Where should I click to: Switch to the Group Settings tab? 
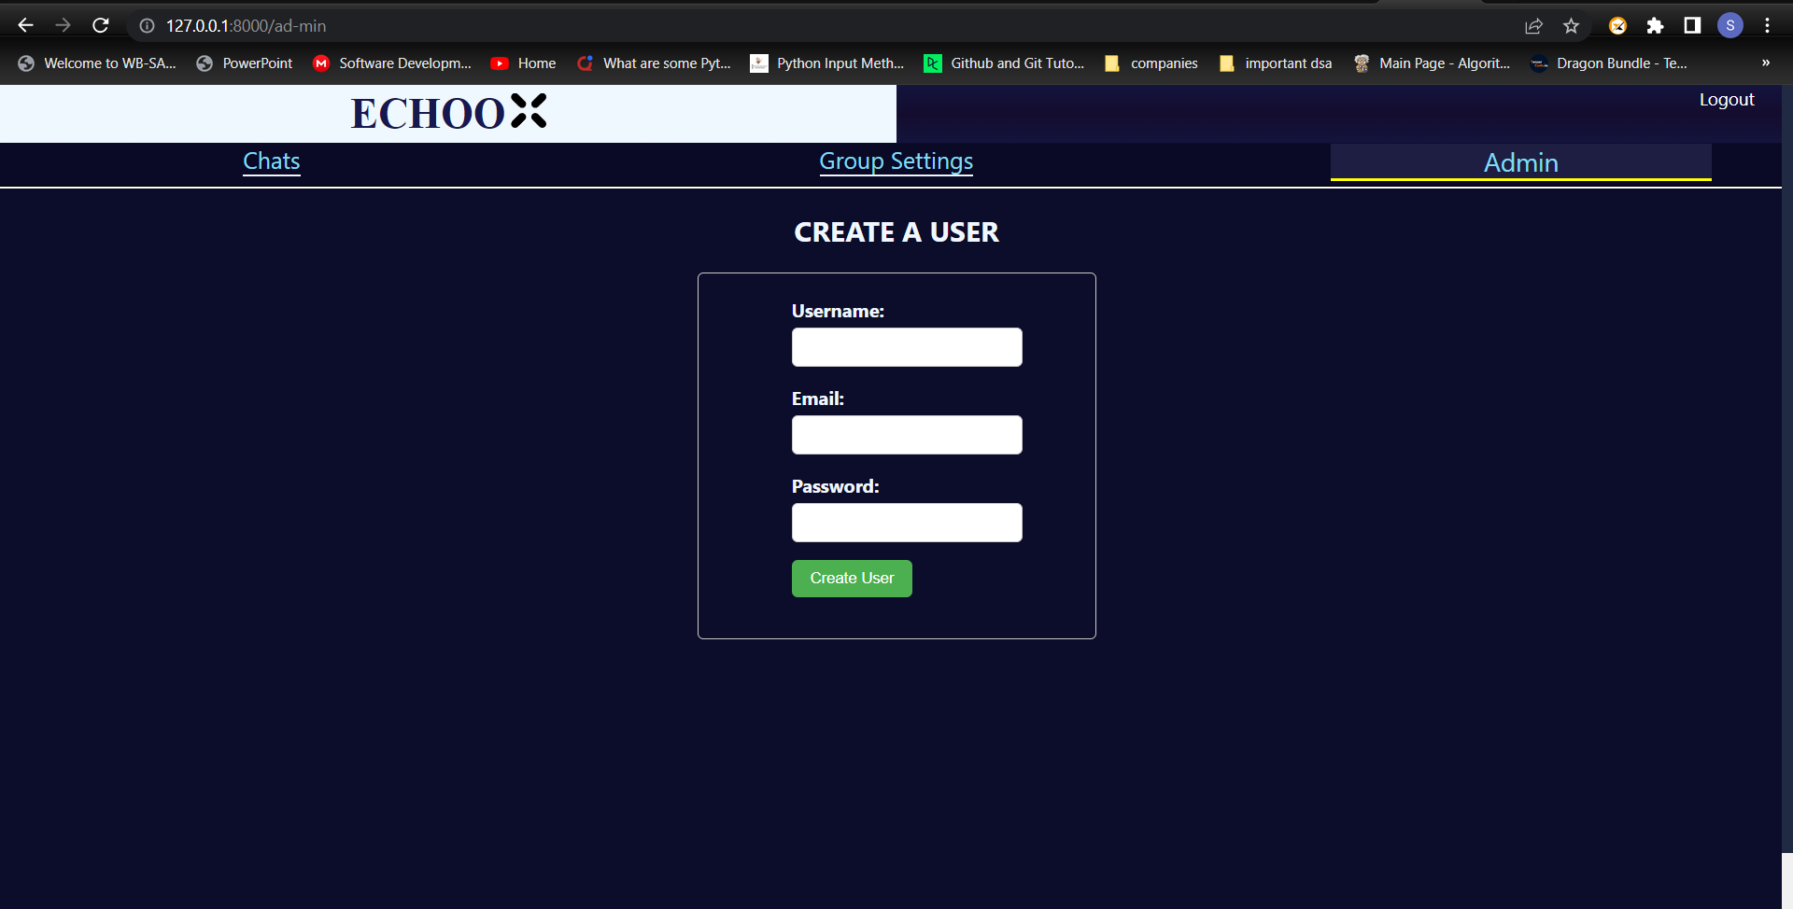[x=896, y=161]
